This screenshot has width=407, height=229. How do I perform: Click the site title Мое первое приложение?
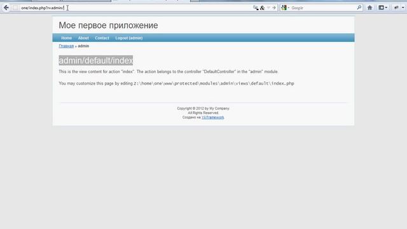pos(108,25)
